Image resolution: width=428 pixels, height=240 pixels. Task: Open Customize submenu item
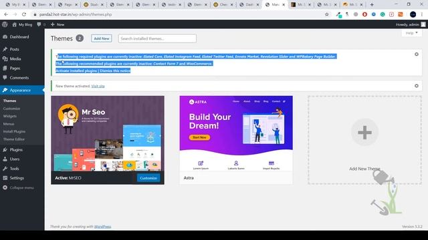click(11, 109)
